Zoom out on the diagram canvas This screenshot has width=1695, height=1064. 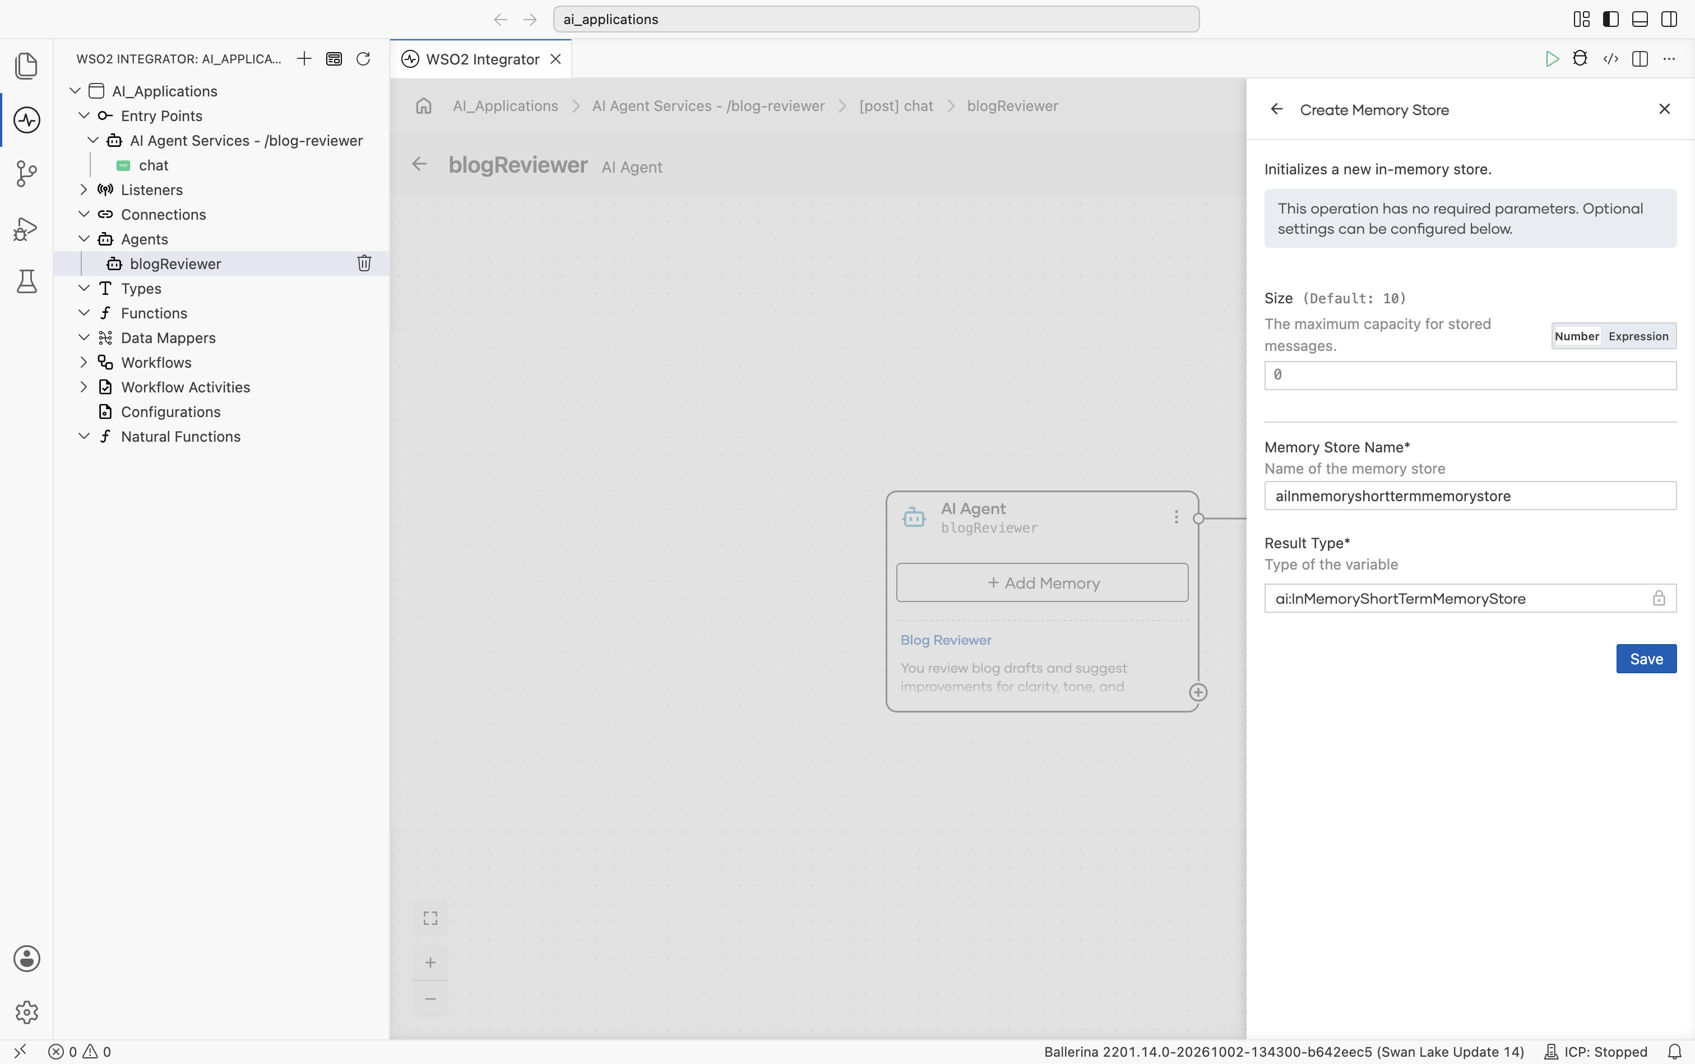(x=430, y=998)
